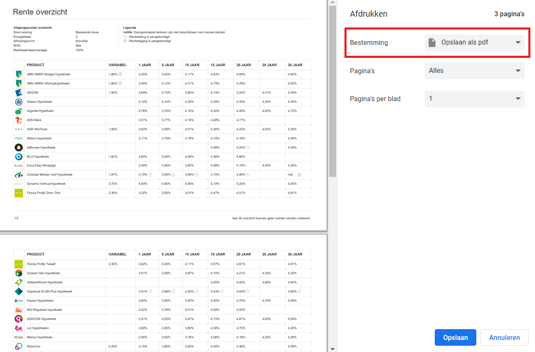Click the IQWOON Hypotheek logo
The height and width of the screenshot is (352, 535).
click(18, 319)
